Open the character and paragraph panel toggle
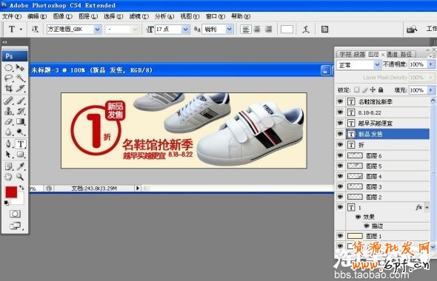The height and width of the screenshot is (281, 437). [x=324, y=30]
